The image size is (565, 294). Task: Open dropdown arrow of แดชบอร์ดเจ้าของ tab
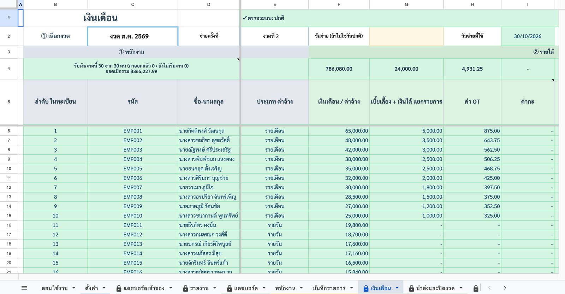tap(171, 288)
